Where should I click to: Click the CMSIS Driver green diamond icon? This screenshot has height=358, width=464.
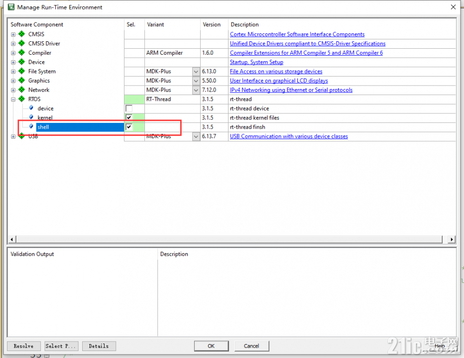point(21,43)
